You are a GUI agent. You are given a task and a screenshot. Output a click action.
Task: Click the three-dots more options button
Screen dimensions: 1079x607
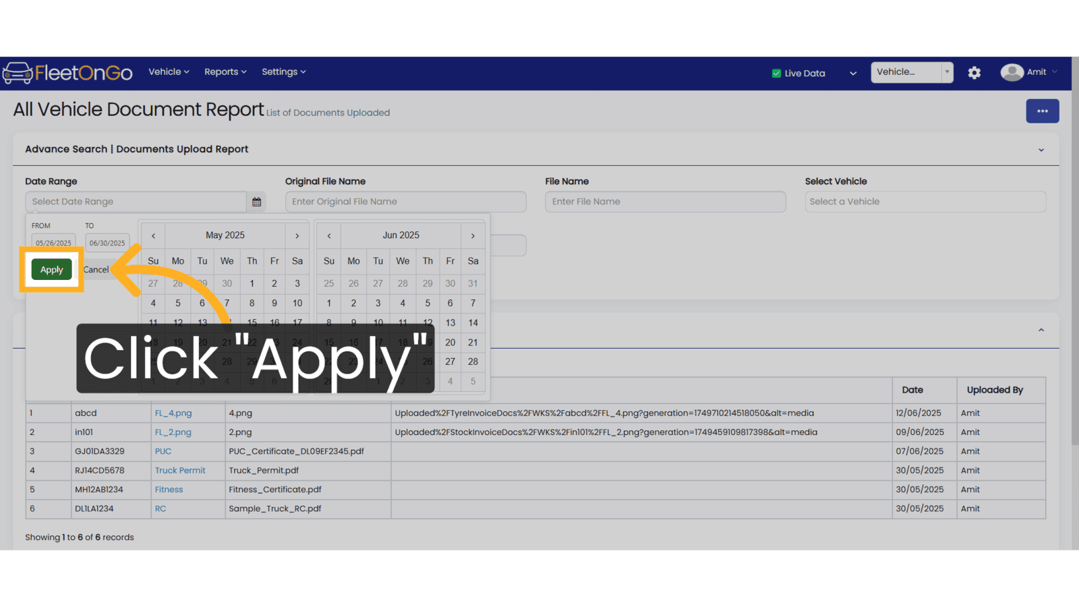pos(1042,111)
